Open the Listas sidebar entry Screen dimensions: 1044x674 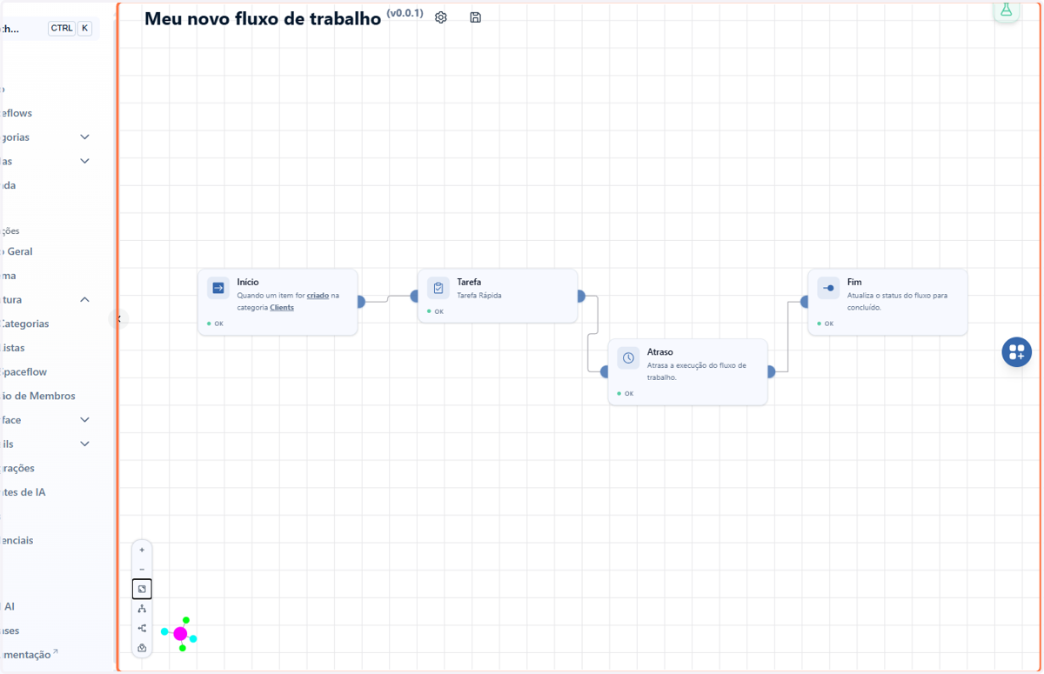click(x=13, y=348)
